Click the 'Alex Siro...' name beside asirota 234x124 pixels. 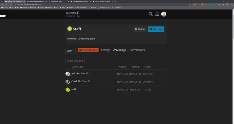click(86, 73)
